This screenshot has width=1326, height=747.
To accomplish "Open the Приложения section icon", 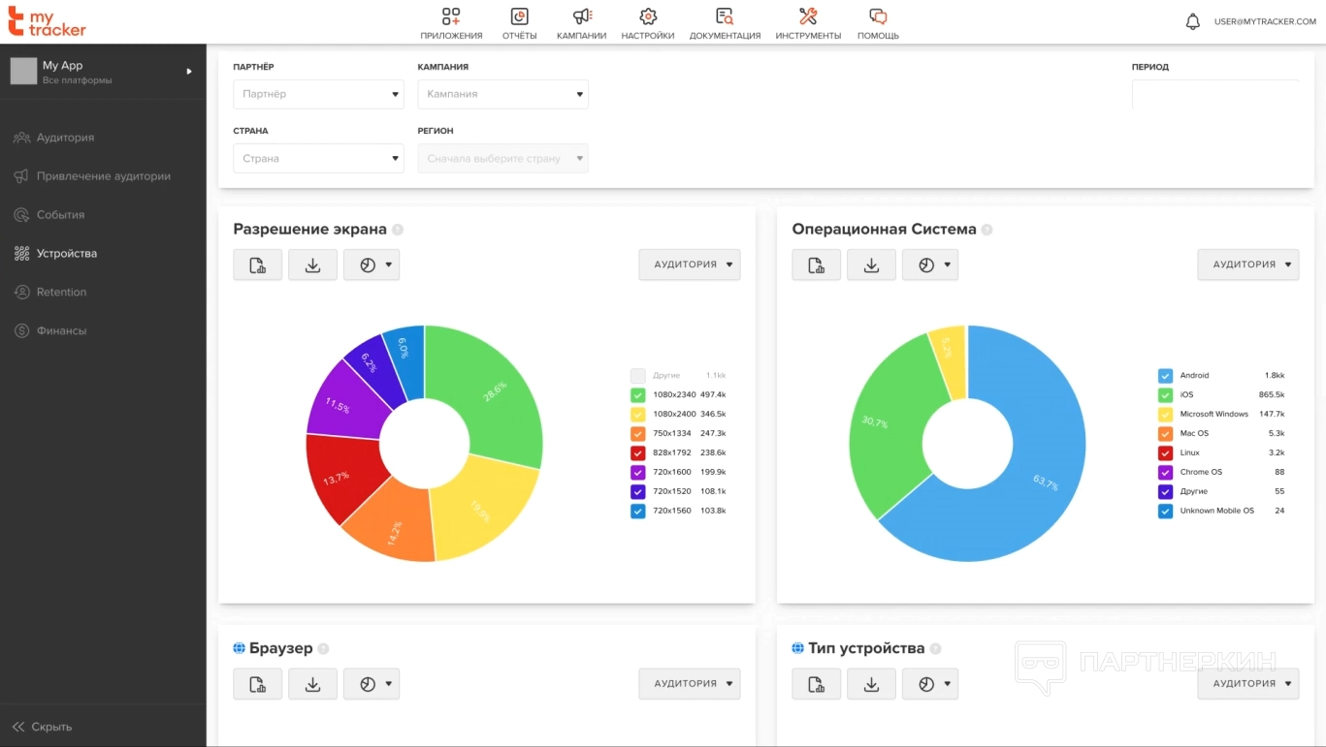I will 451,16.
